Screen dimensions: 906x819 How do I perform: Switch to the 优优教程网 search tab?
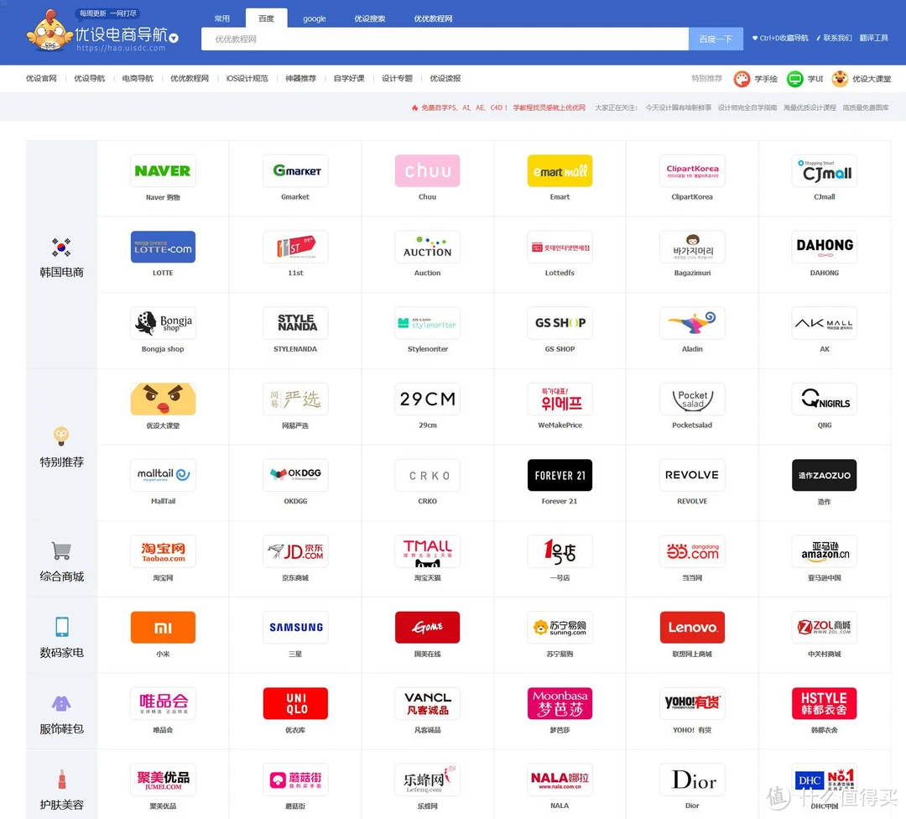click(x=434, y=18)
